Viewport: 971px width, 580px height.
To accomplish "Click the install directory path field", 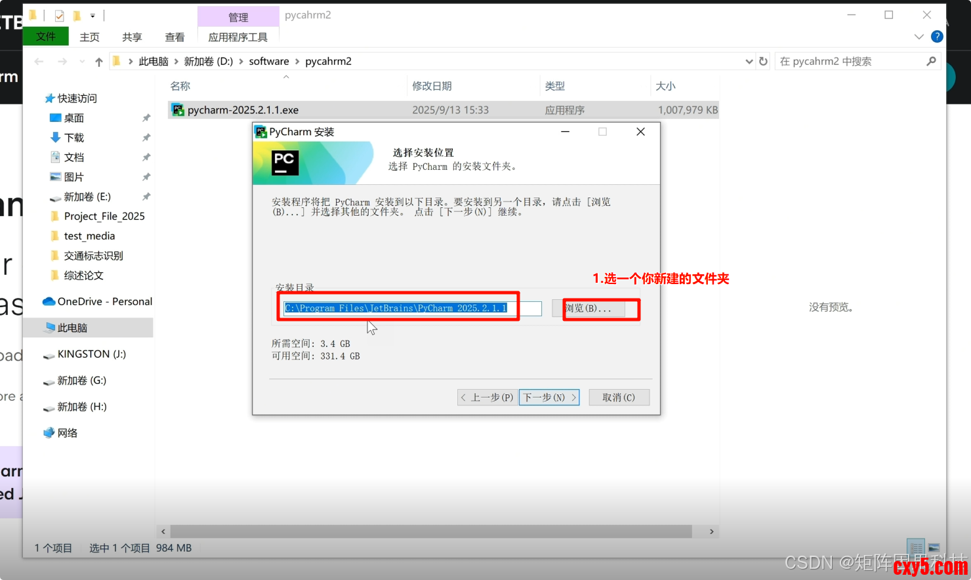I will tap(413, 308).
